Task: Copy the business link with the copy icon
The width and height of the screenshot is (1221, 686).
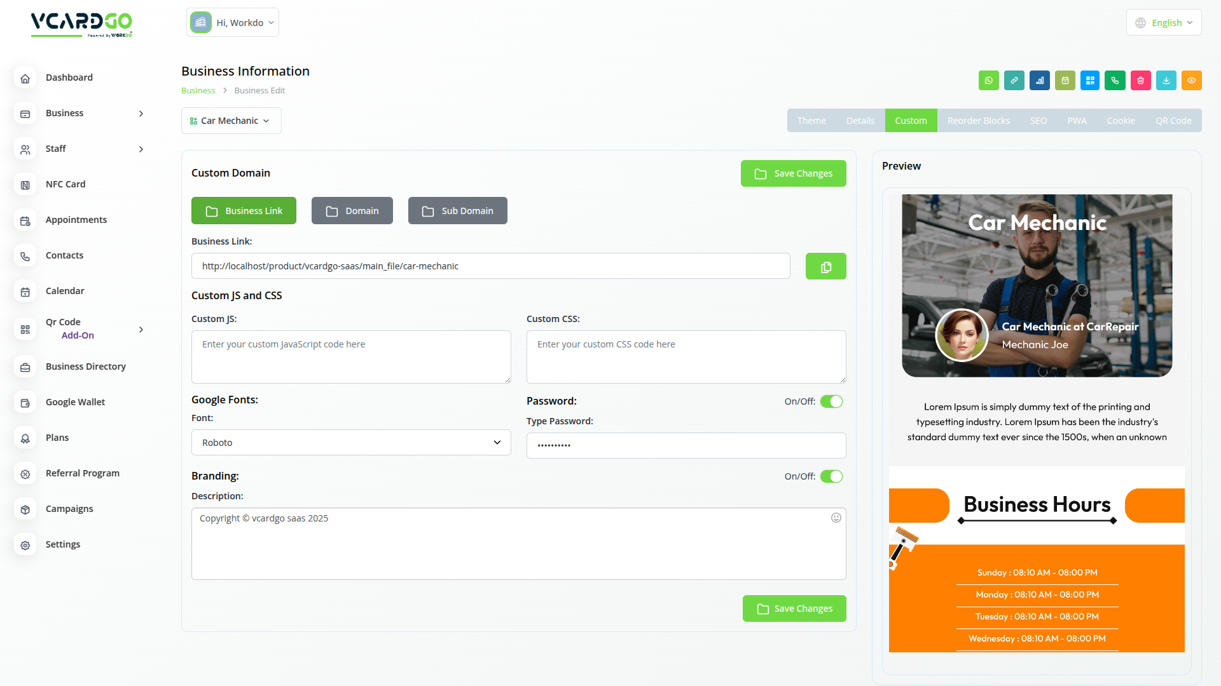Action: tap(825, 267)
